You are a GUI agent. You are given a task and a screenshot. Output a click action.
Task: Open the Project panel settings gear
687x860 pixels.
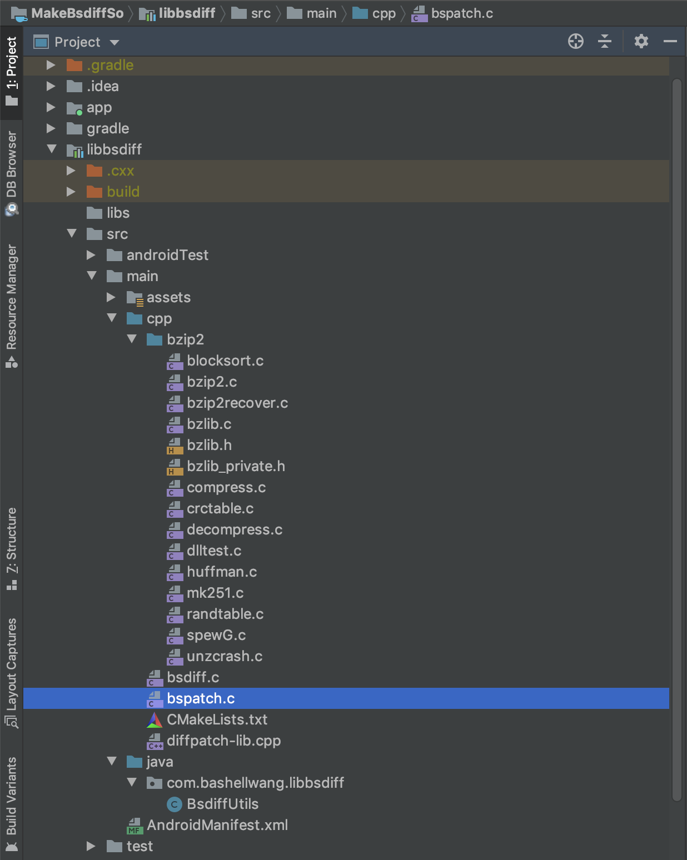[641, 41]
